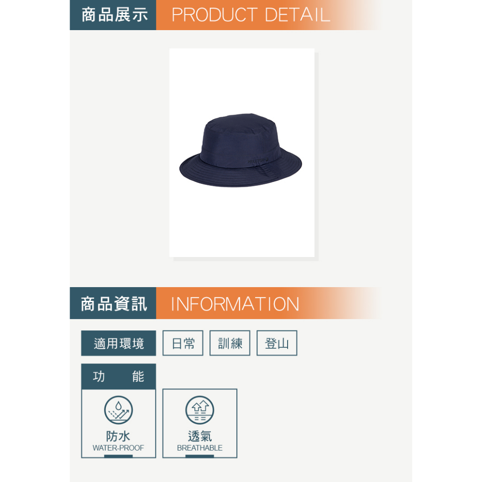Click the embroidered logo on hat brim
Image resolution: width=482 pixels, height=482 pixels.
coord(257,161)
